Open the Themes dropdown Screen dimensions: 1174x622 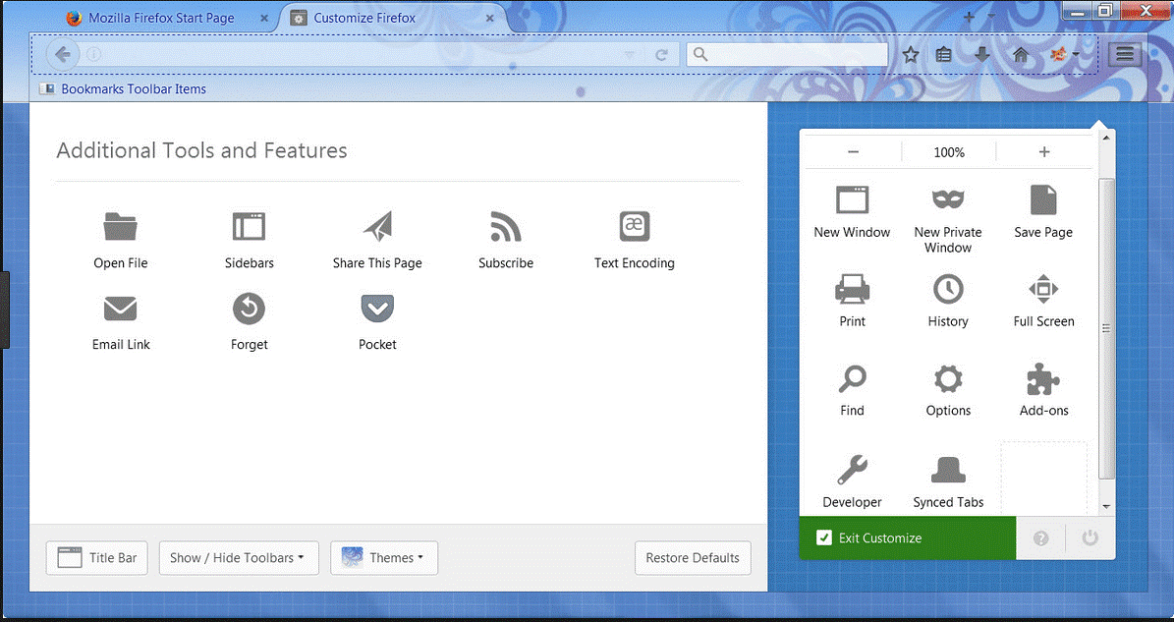384,557
